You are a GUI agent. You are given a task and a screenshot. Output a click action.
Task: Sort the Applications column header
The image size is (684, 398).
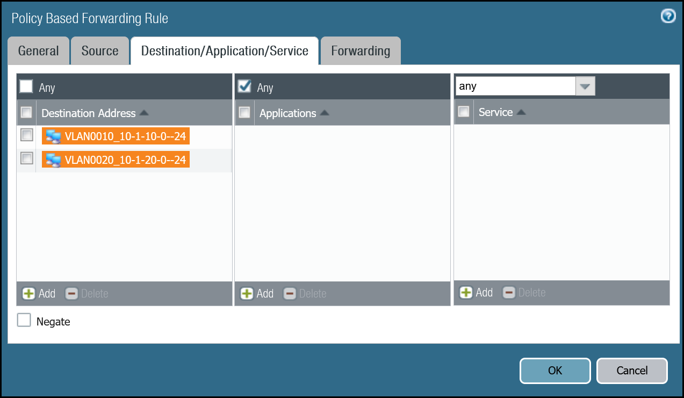coord(288,113)
